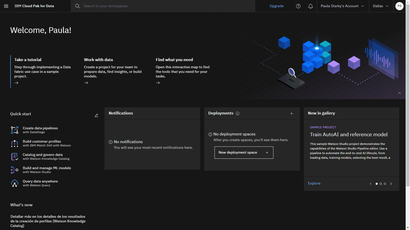Open the Dallas region dropdown
Screen dimensions: 410x230
[381, 6]
